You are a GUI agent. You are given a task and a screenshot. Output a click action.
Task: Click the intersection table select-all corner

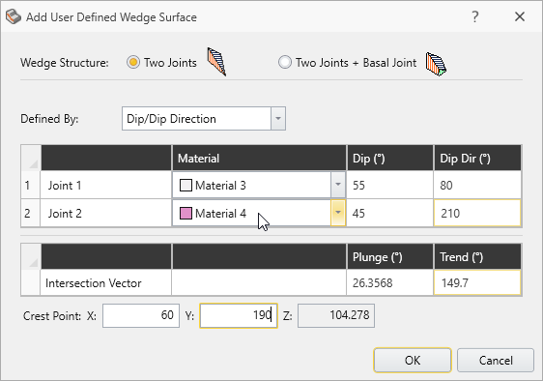click(31, 257)
